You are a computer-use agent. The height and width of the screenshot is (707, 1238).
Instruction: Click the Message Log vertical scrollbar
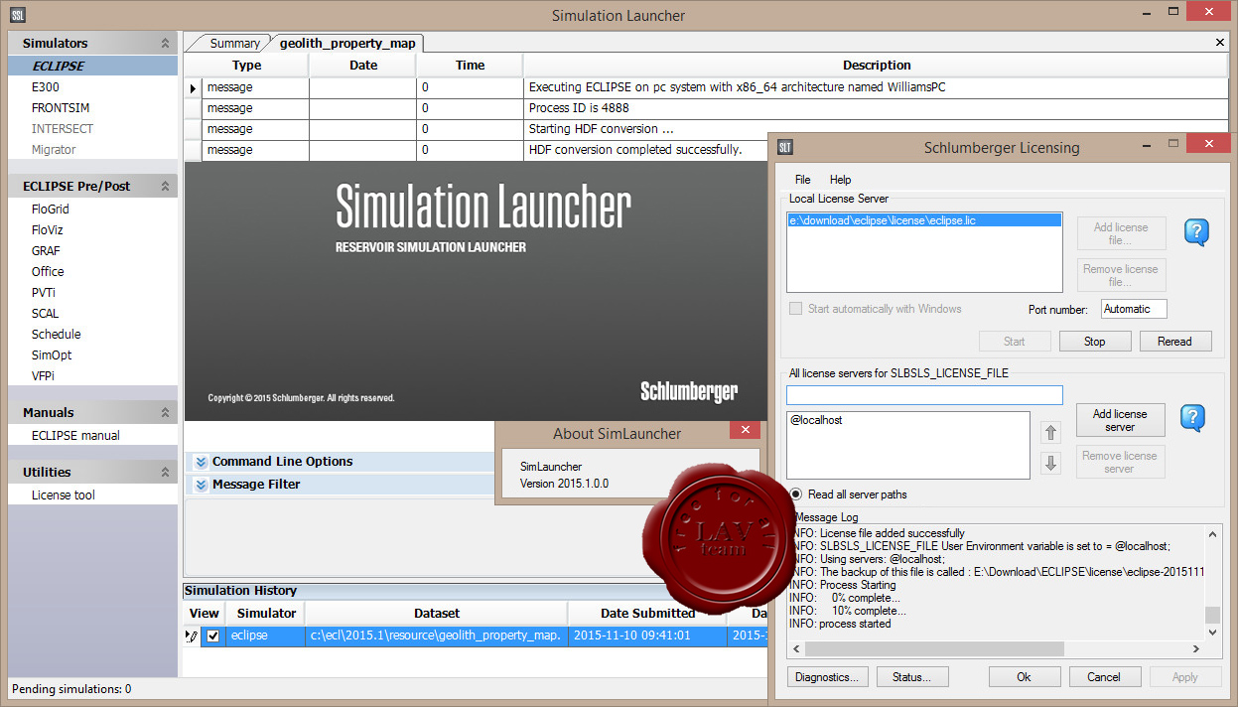point(1212,615)
